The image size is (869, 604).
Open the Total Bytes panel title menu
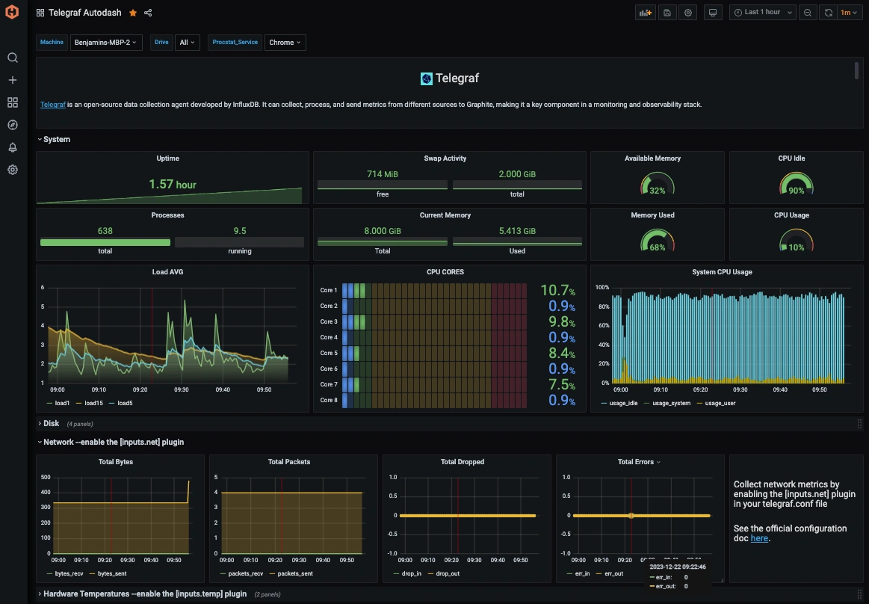pos(115,462)
